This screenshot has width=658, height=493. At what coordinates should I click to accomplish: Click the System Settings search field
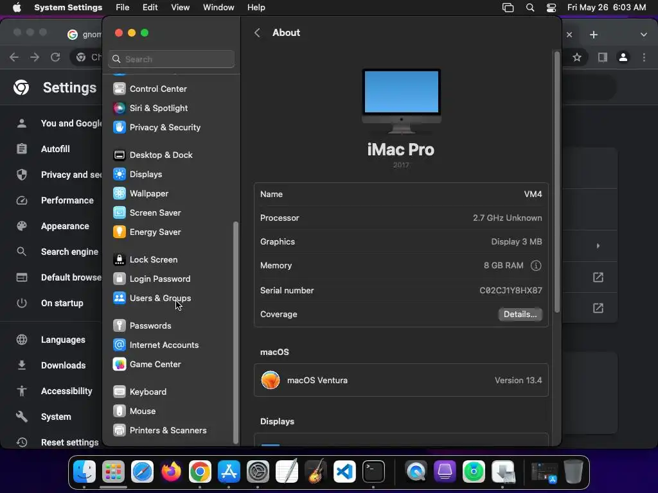(171, 59)
